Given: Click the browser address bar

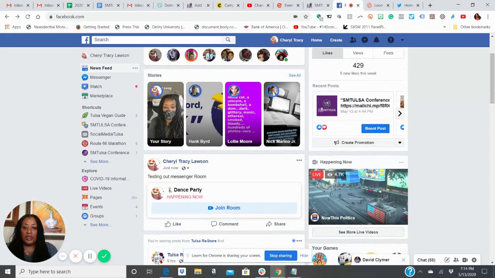Looking at the screenshot, I should [x=170, y=17].
